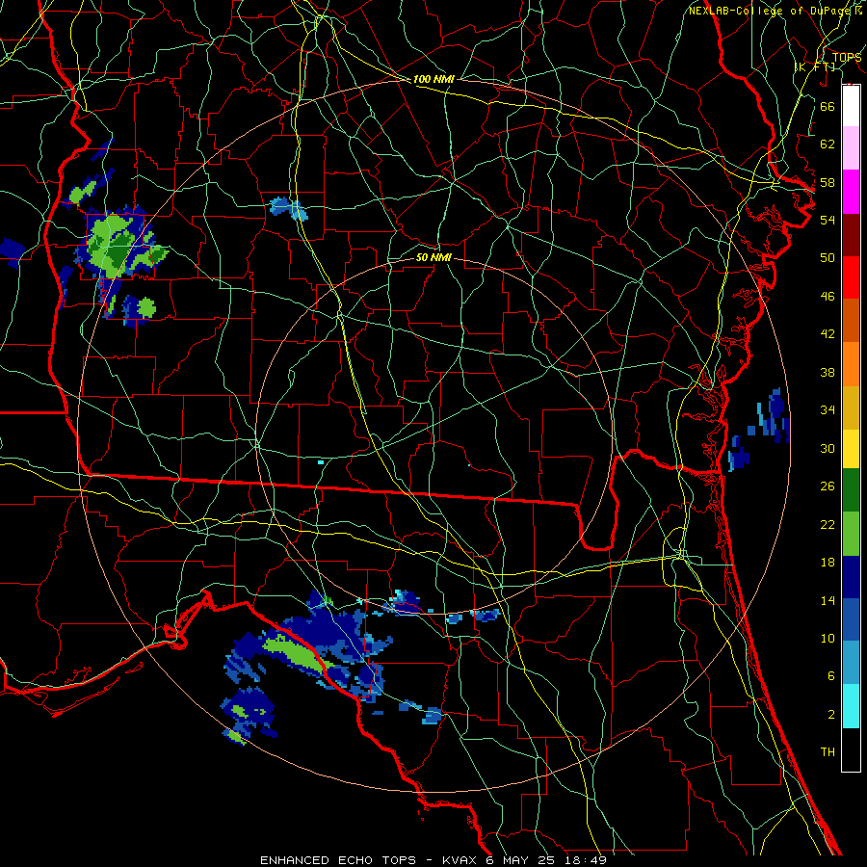Click the legend value '42'
Screen dimensions: 867x867
pyautogui.click(x=828, y=334)
